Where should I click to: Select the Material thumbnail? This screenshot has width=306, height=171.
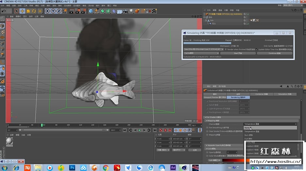pyautogui.click(x=9, y=141)
